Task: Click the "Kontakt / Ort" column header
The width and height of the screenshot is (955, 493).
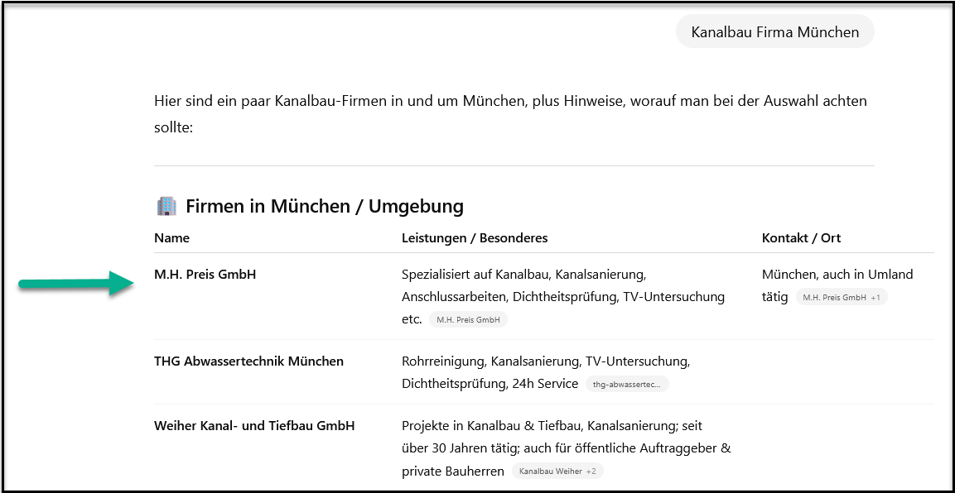Action: point(801,238)
